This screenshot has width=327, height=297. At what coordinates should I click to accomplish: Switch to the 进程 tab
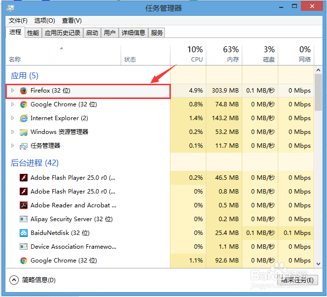[15, 32]
